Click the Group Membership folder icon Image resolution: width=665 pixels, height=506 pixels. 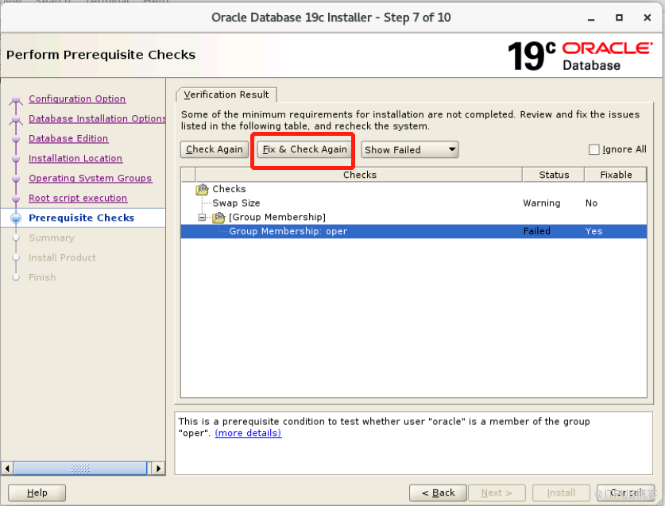coord(218,218)
